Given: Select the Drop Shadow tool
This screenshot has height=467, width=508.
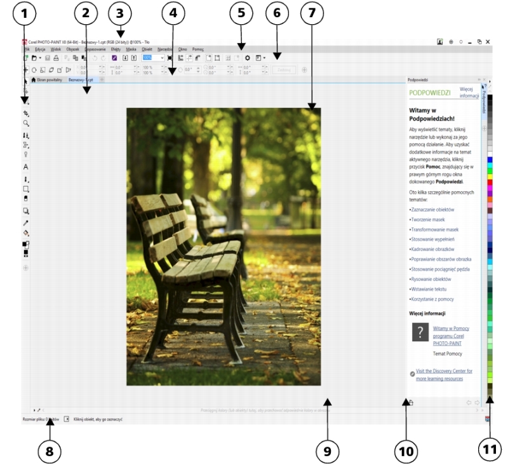Looking at the screenshot, I should coord(26,211).
